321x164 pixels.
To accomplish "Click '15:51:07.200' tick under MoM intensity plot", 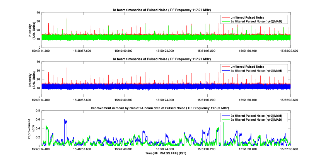I will (x=207, y=100).
